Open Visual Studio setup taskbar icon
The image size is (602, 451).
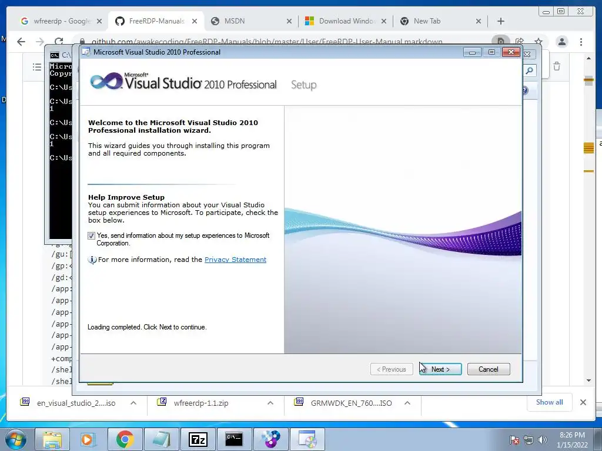point(307,439)
